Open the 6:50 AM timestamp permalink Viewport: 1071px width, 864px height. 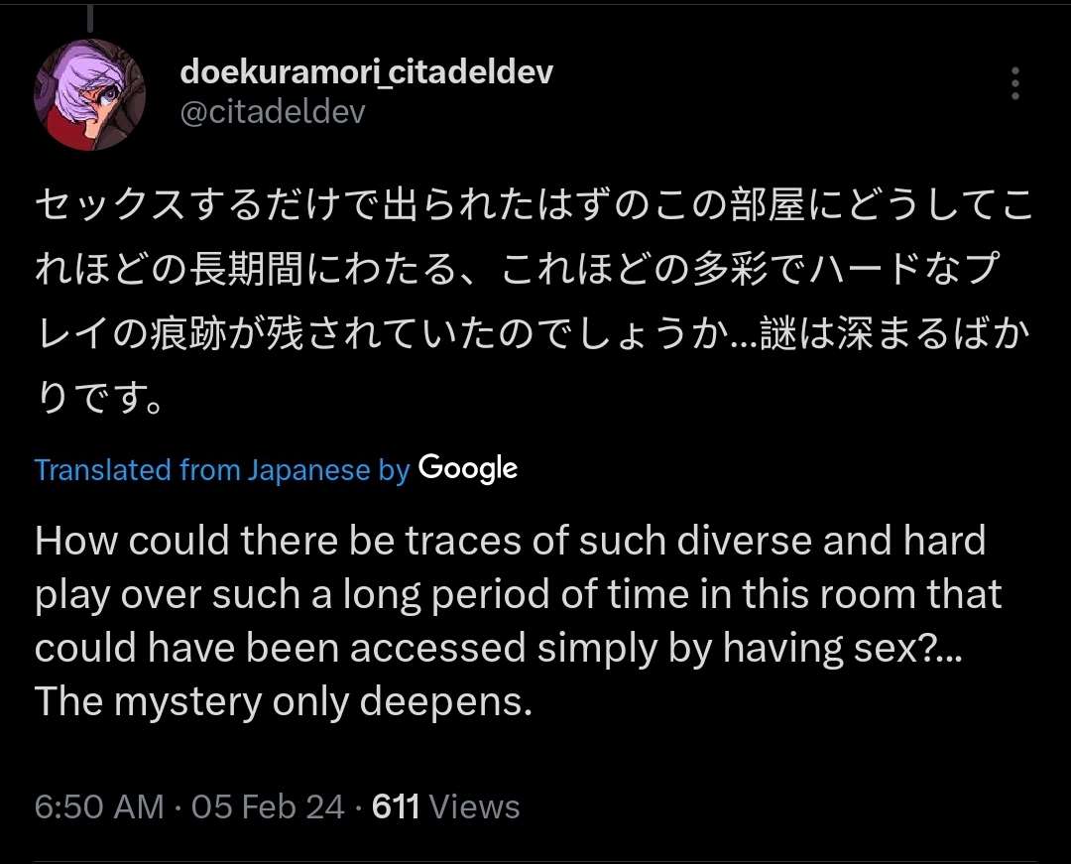click(99, 806)
